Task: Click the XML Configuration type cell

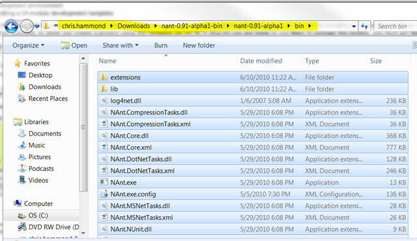Action: pos(334,194)
